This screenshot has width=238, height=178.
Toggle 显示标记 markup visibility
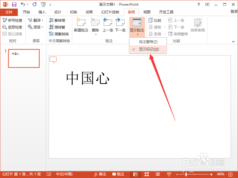point(148,49)
